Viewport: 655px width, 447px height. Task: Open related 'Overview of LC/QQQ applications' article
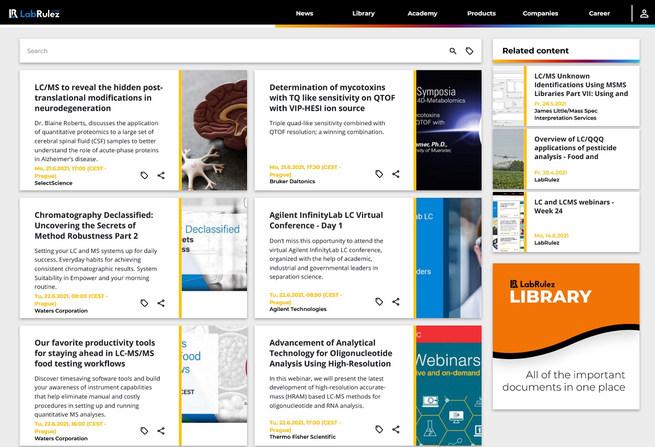pos(575,148)
